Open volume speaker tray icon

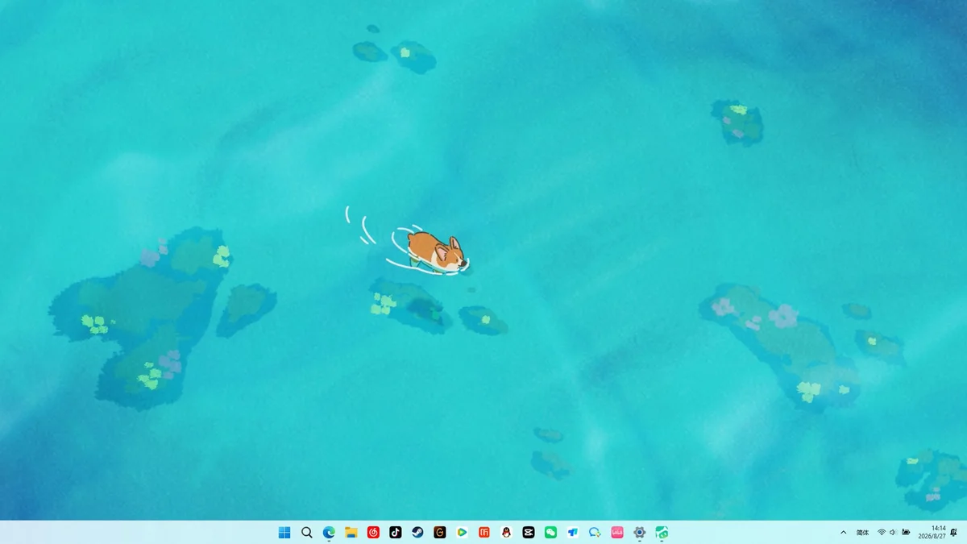pos(893,532)
